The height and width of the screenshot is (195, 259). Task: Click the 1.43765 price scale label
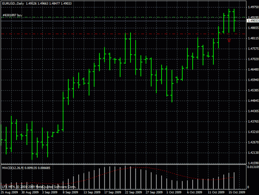253,121
